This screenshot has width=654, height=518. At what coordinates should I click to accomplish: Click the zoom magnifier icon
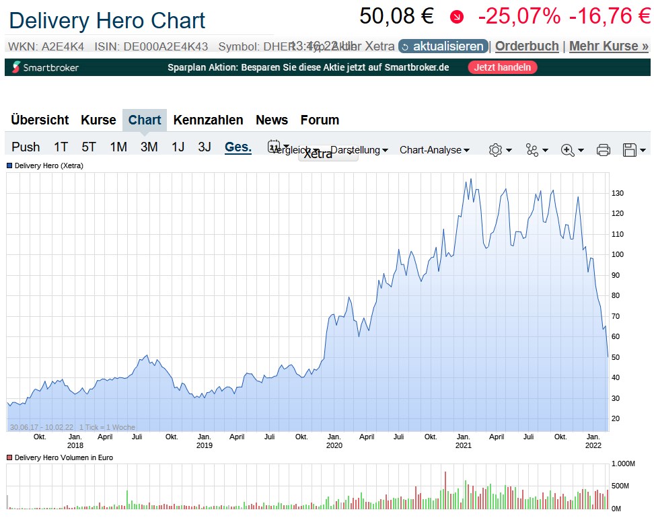pos(568,150)
